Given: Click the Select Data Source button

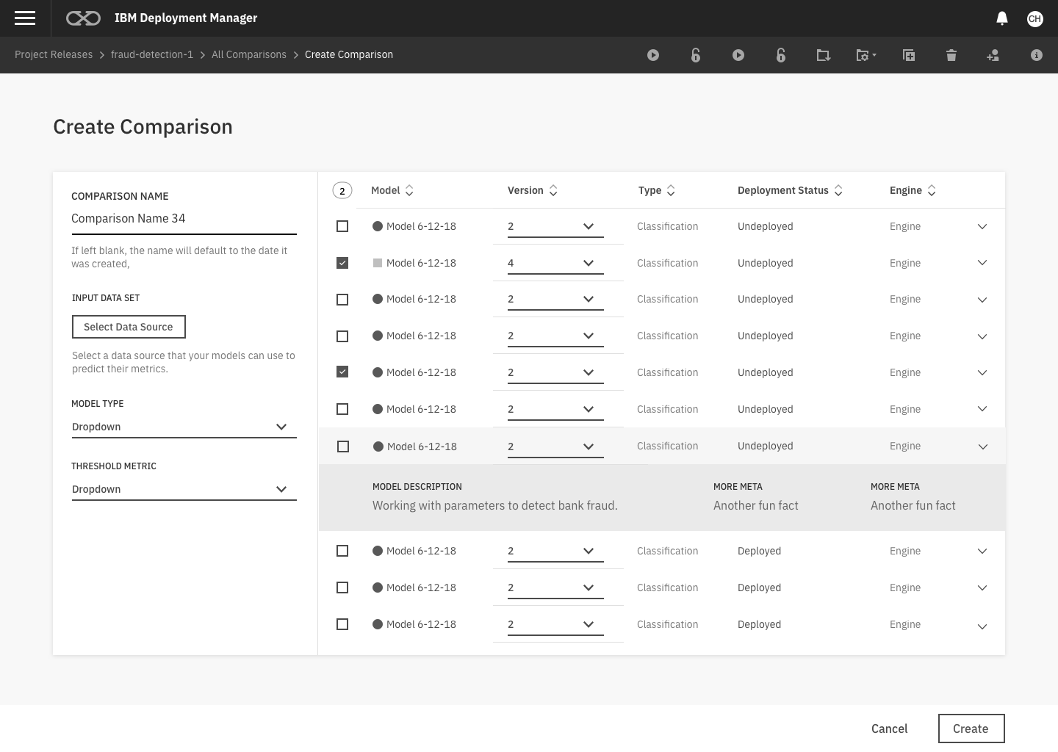Looking at the screenshot, I should [129, 327].
